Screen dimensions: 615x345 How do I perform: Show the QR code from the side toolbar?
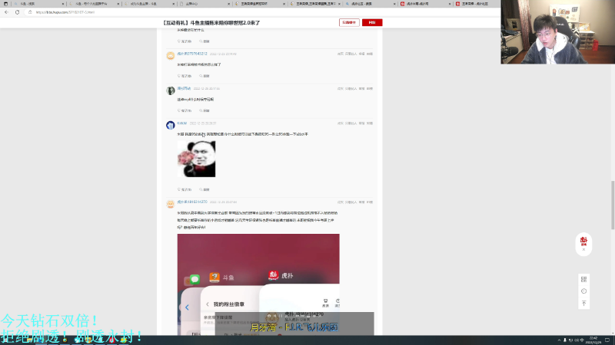[x=583, y=279]
